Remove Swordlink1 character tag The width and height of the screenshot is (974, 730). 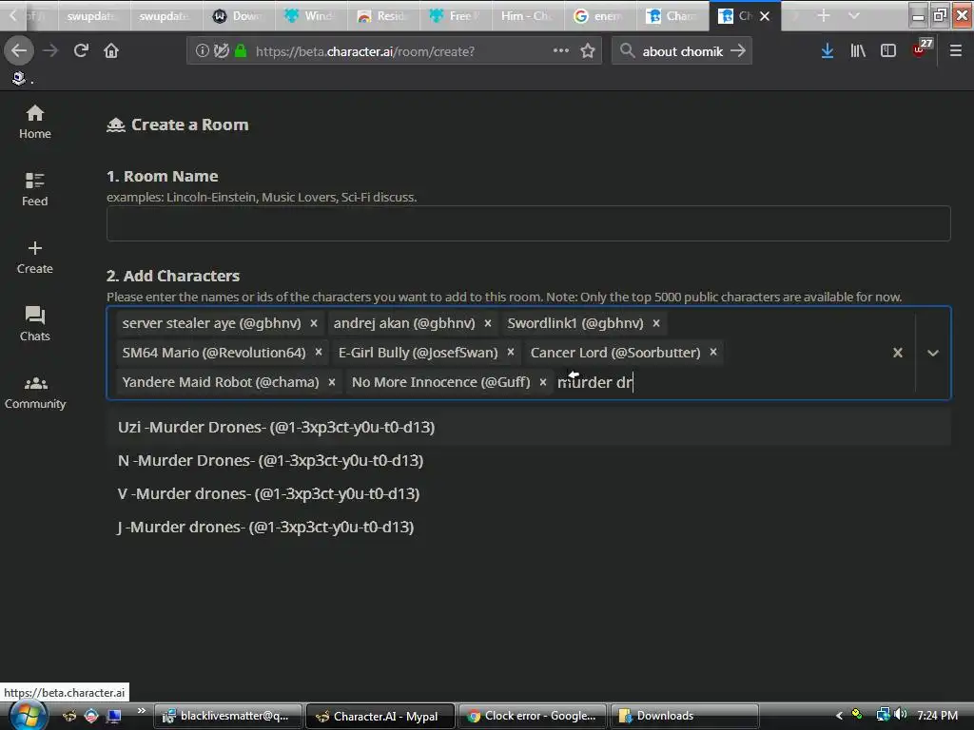point(656,323)
